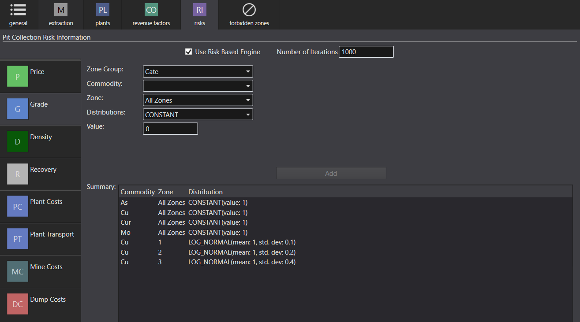Select the Mine Costs category label
Screen dimensions: 580x322
(46, 267)
